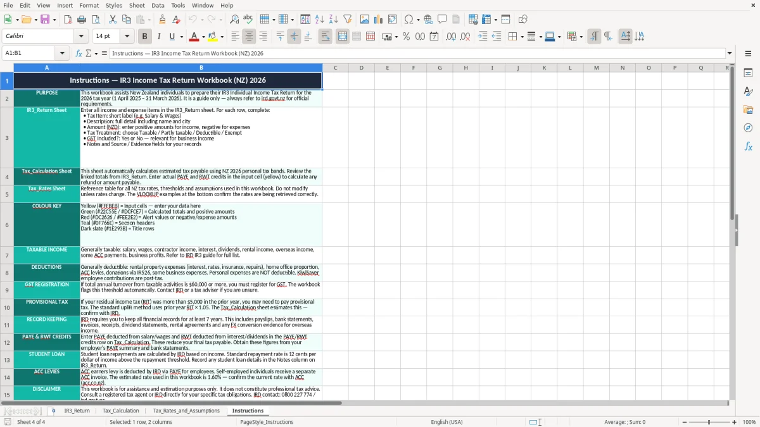This screenshot has height=427, width=760.
Task: Open the Sheet menu
Action: point(137,5)
